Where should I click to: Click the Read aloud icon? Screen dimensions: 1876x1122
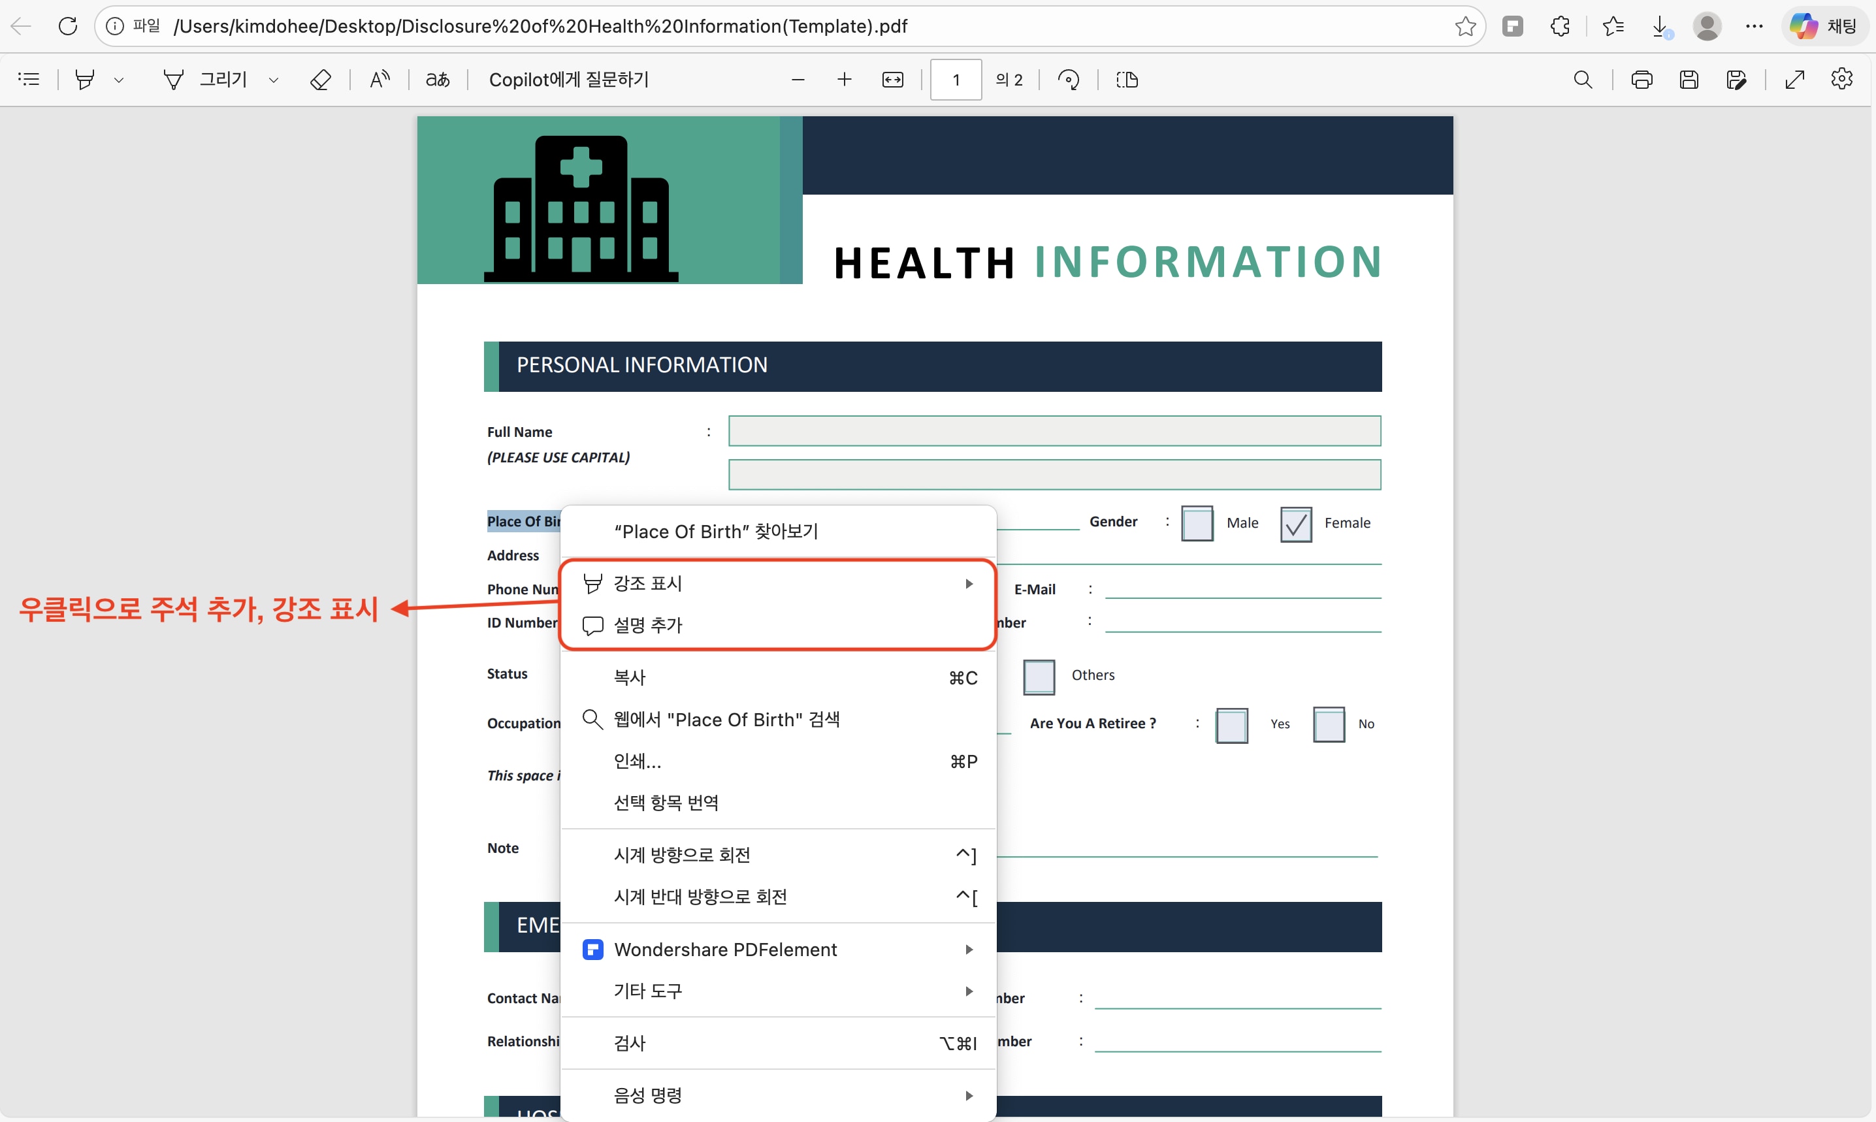[380, 80]
